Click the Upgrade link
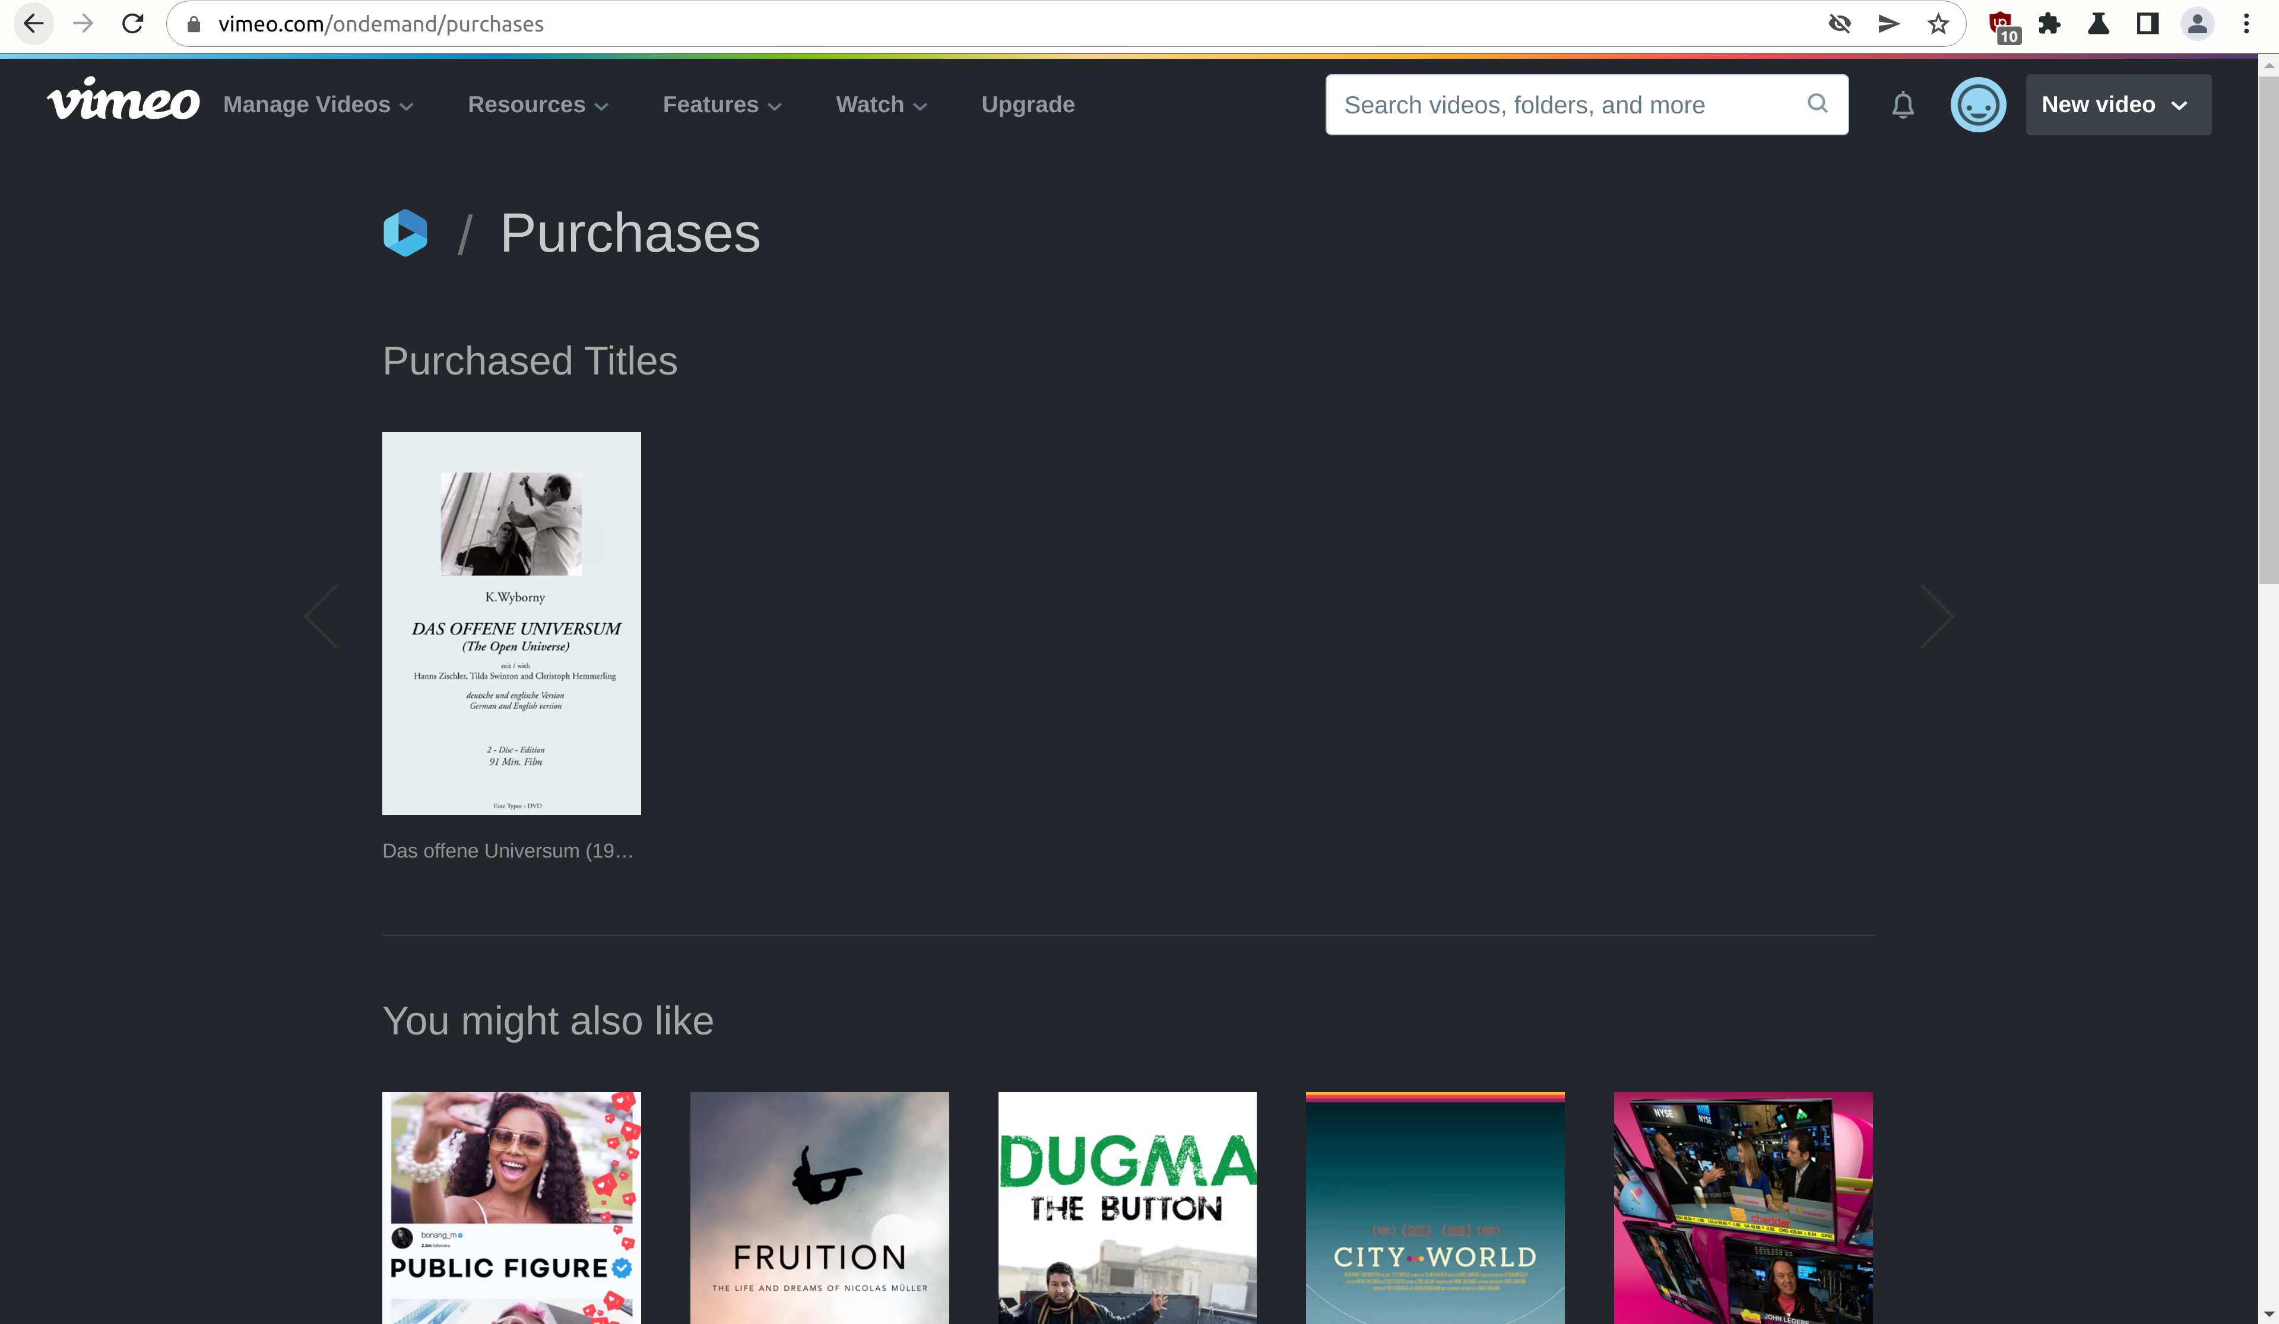Image resolution: width=2279 pixels, height=1324 pixels. [x=1028, y=105]
